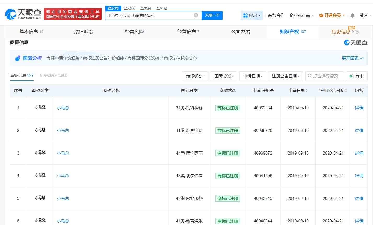
Task: Open 详情 for registration 40969672
Action: point(359,153)
